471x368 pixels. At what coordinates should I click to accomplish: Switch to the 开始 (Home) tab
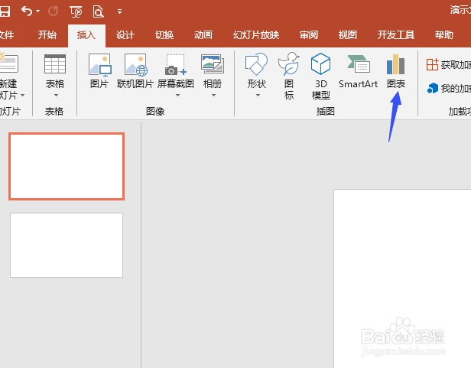point(47,35)
